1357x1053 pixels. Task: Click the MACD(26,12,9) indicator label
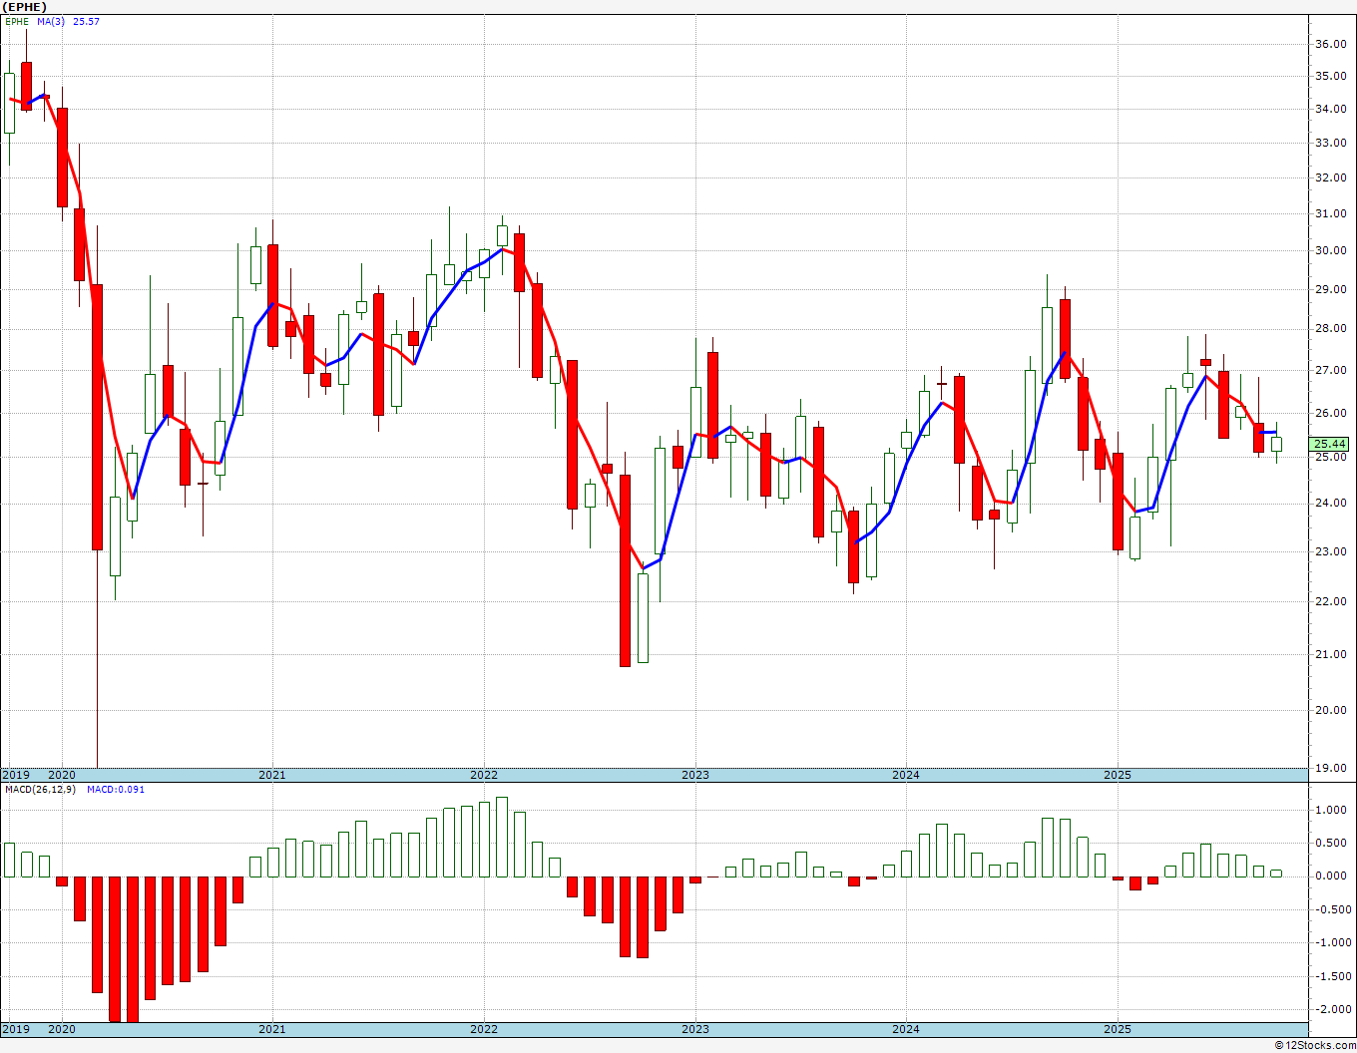pyautogui.click(x=40, y=789)
